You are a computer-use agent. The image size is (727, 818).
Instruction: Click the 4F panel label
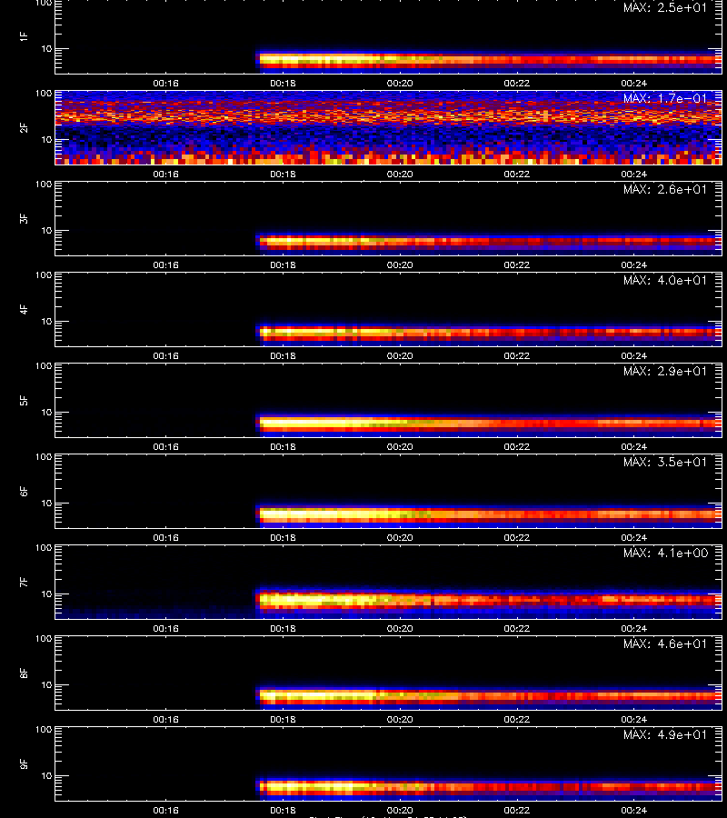point(24,309)
